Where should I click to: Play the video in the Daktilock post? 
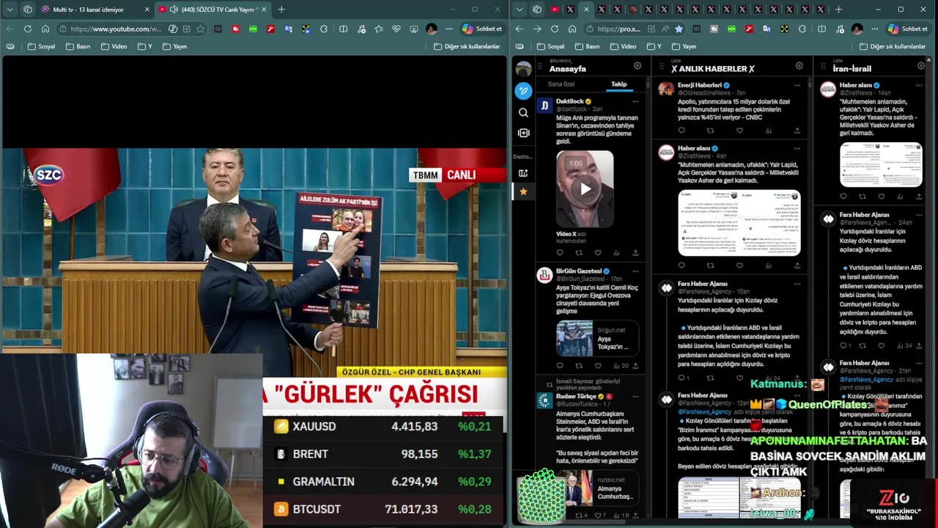[x=585, y=189]
